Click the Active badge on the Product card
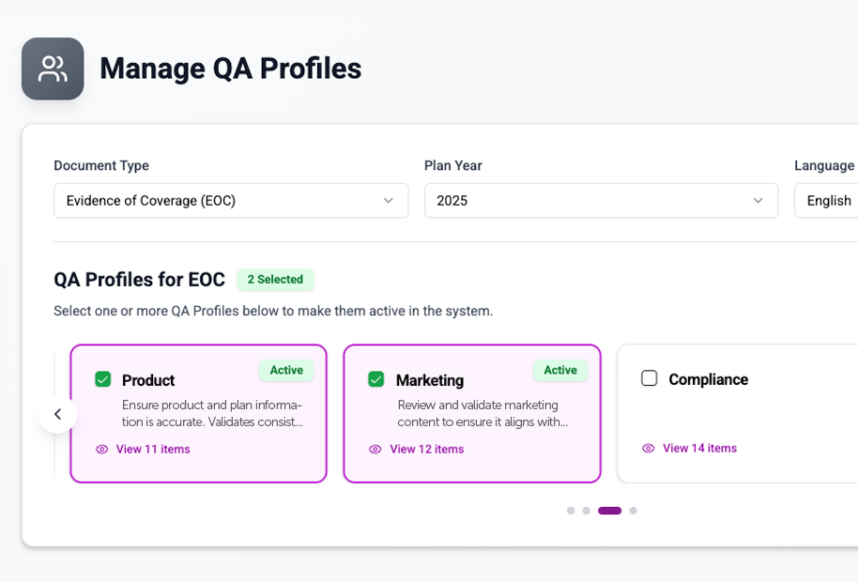Image resolution: width=858 pixels, height=582 pixels. (x=285, y=370)
